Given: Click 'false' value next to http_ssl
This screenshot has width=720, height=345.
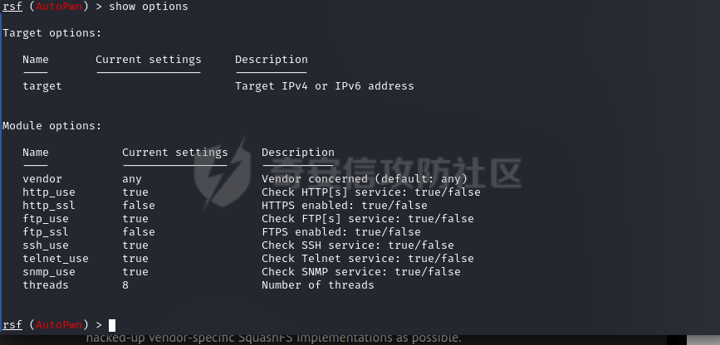Looking at the screenshot, I should (x=138, y=205).
